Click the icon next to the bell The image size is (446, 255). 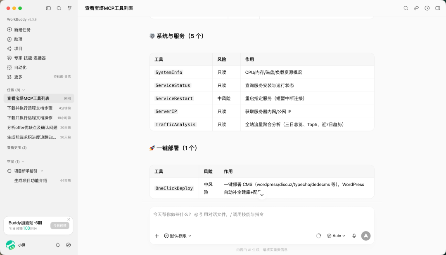pyautogui.click(x=68, y=245)
